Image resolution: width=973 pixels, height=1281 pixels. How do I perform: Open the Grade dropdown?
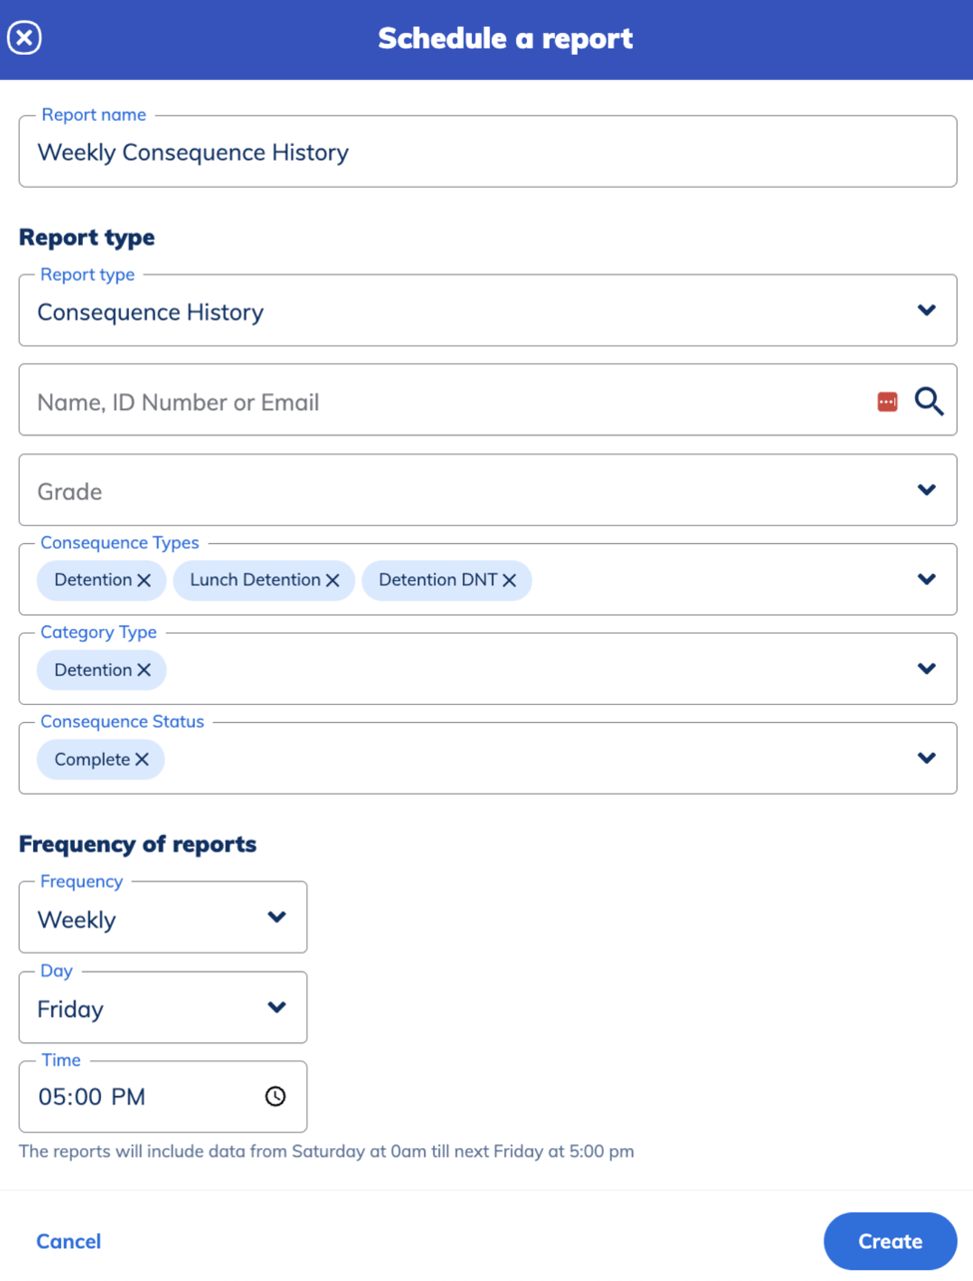[926, 490]
